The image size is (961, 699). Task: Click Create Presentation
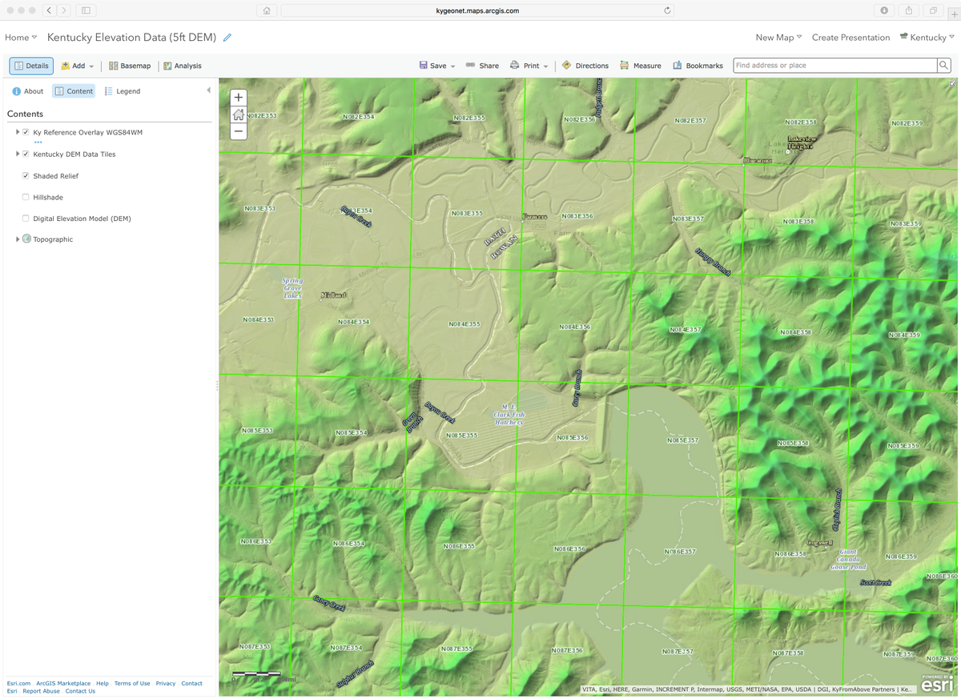(850, 38)
